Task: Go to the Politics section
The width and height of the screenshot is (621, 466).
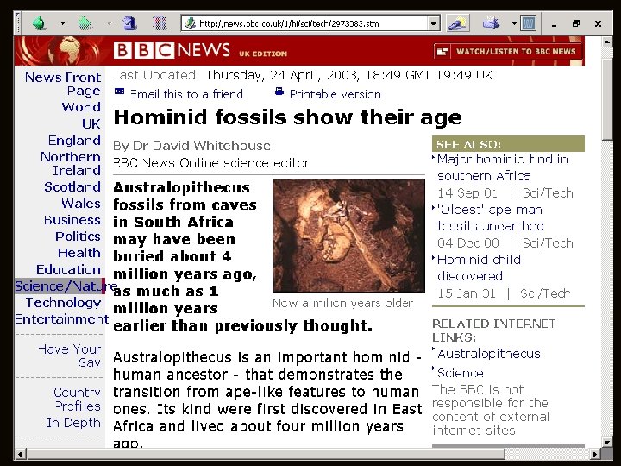Action: click(78, 236)
